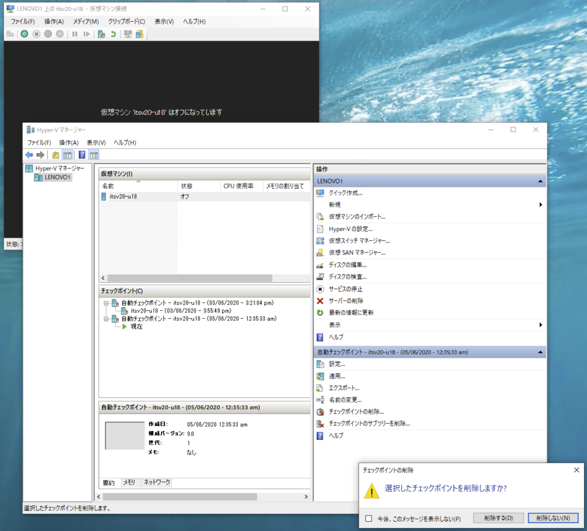This screenshot has height=531, width=587.
Task: Click the back arrow in Hyper-V Manager toolbar
Action: click(x=29, y=155)
